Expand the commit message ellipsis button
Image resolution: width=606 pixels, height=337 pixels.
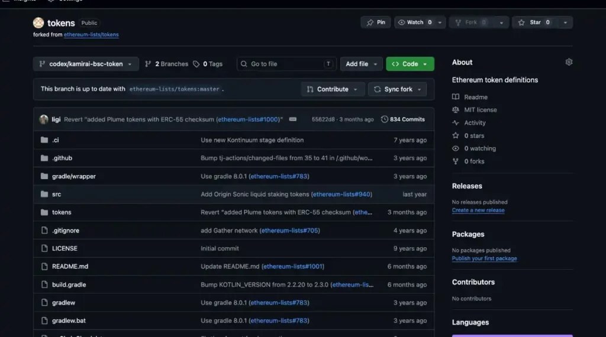[292, 119]
